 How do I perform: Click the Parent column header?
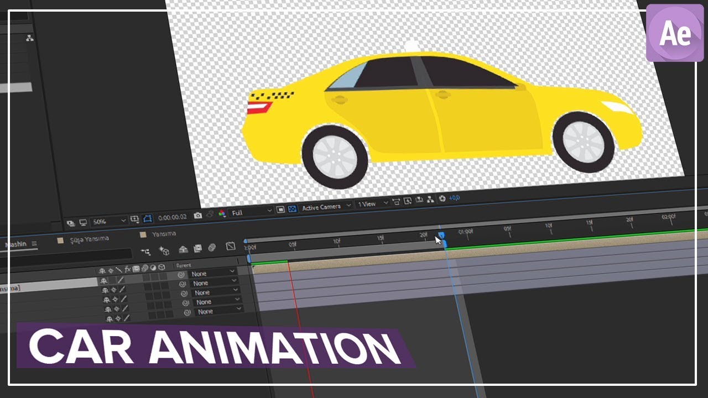[x=184, y=265]
